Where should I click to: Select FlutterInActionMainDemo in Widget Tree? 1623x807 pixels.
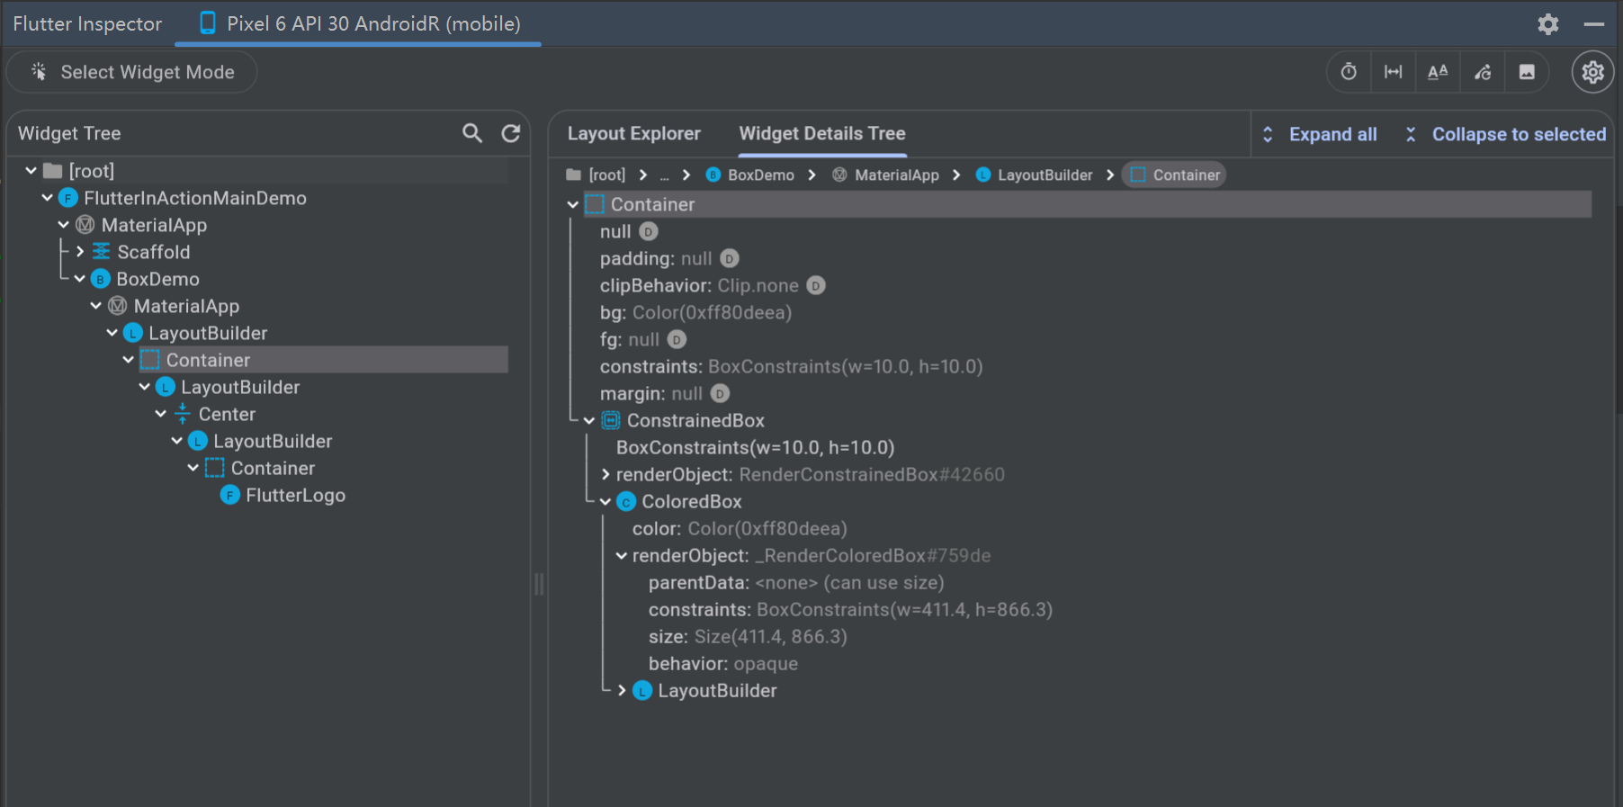(x=195, y=198)
